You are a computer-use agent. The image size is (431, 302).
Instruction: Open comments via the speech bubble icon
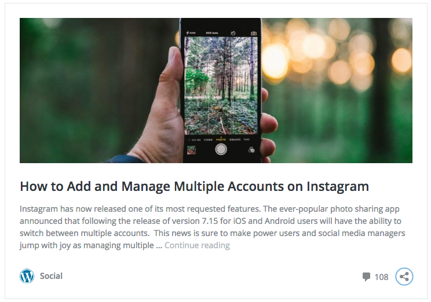pos(366,277)
